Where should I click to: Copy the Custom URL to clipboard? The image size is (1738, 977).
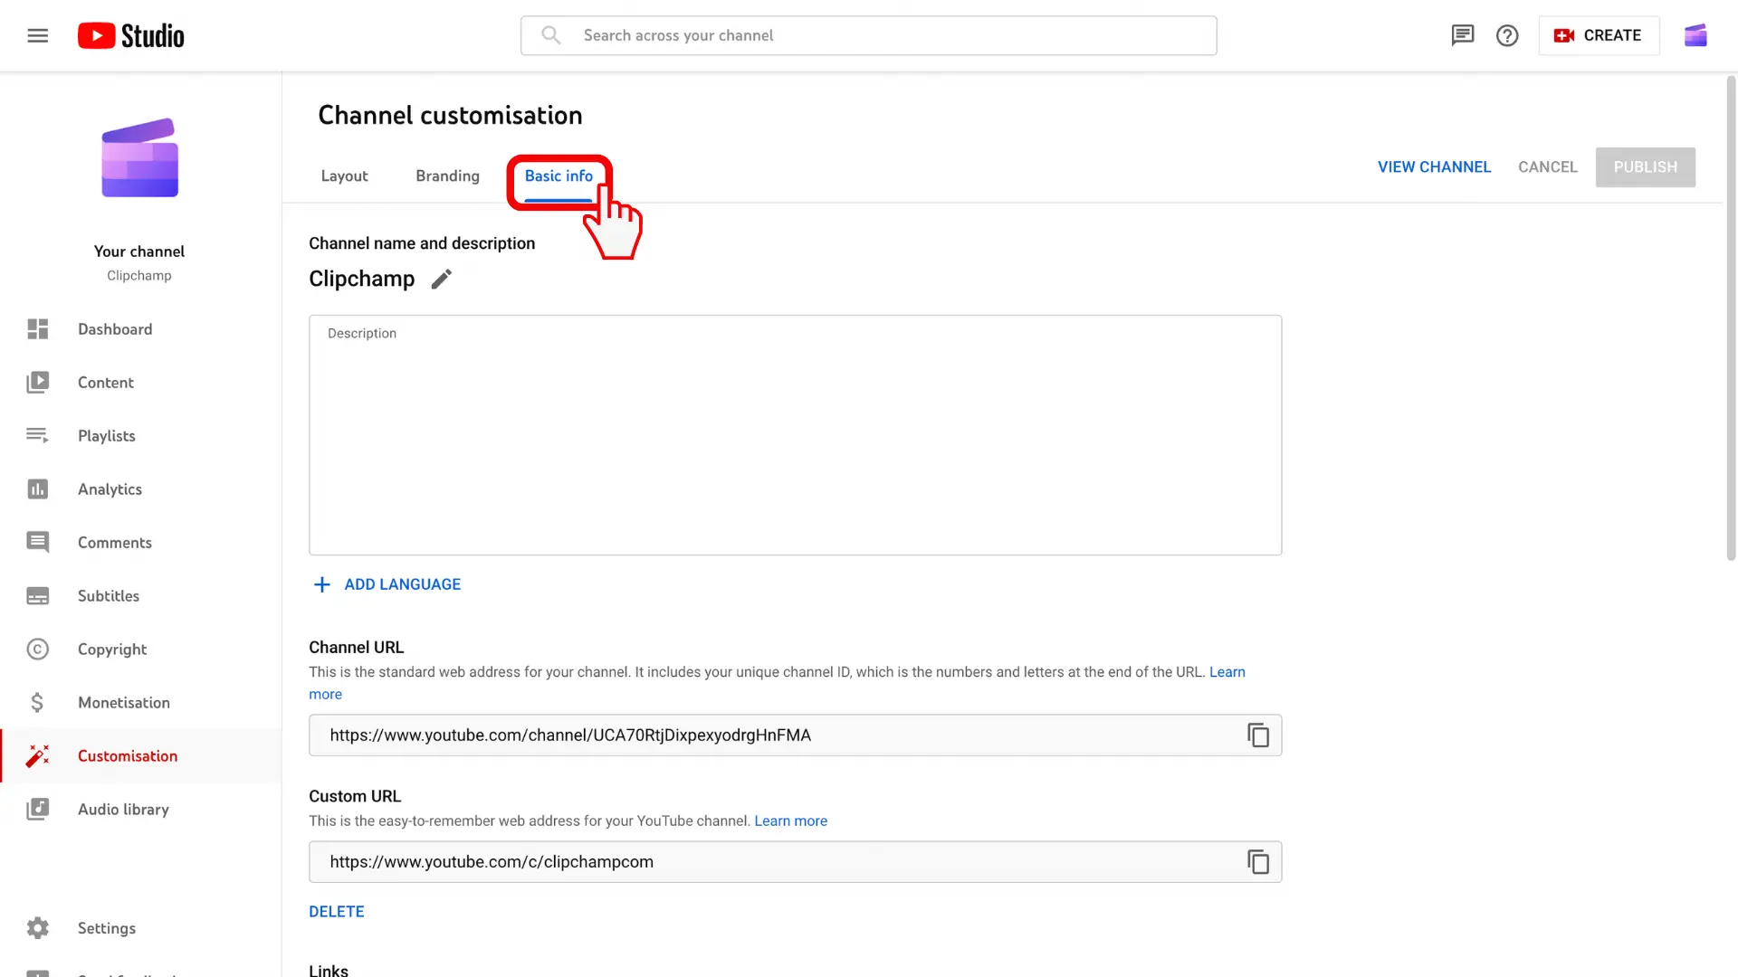point(1257,861)
